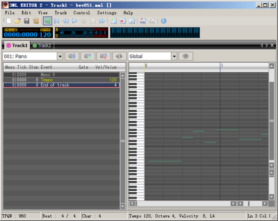Open the blue info icon in toolbar

(x=163, y=21)
